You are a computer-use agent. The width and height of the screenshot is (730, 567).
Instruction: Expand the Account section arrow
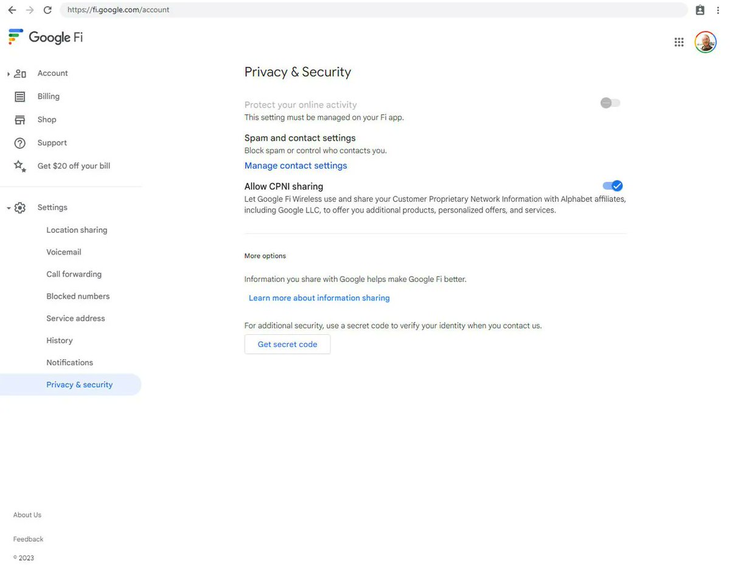[x=9, y=74]
